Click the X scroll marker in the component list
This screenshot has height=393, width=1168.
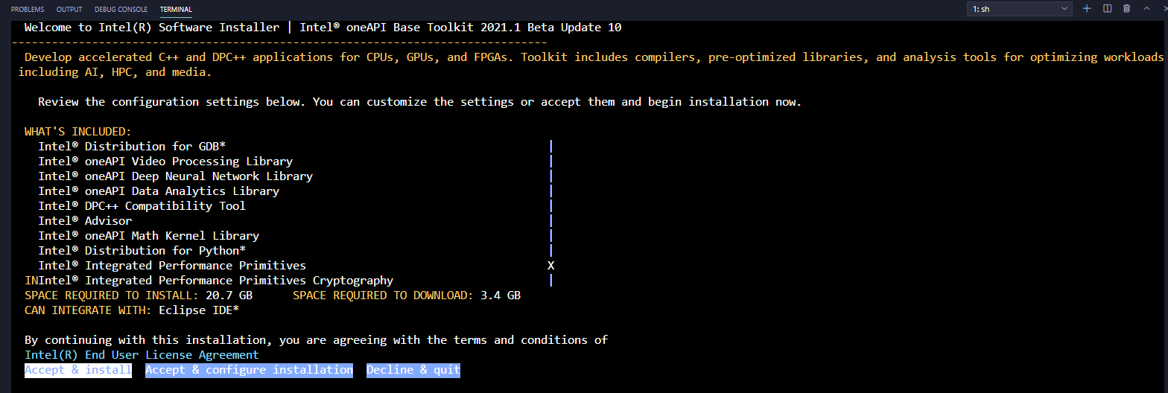point(551,266)
